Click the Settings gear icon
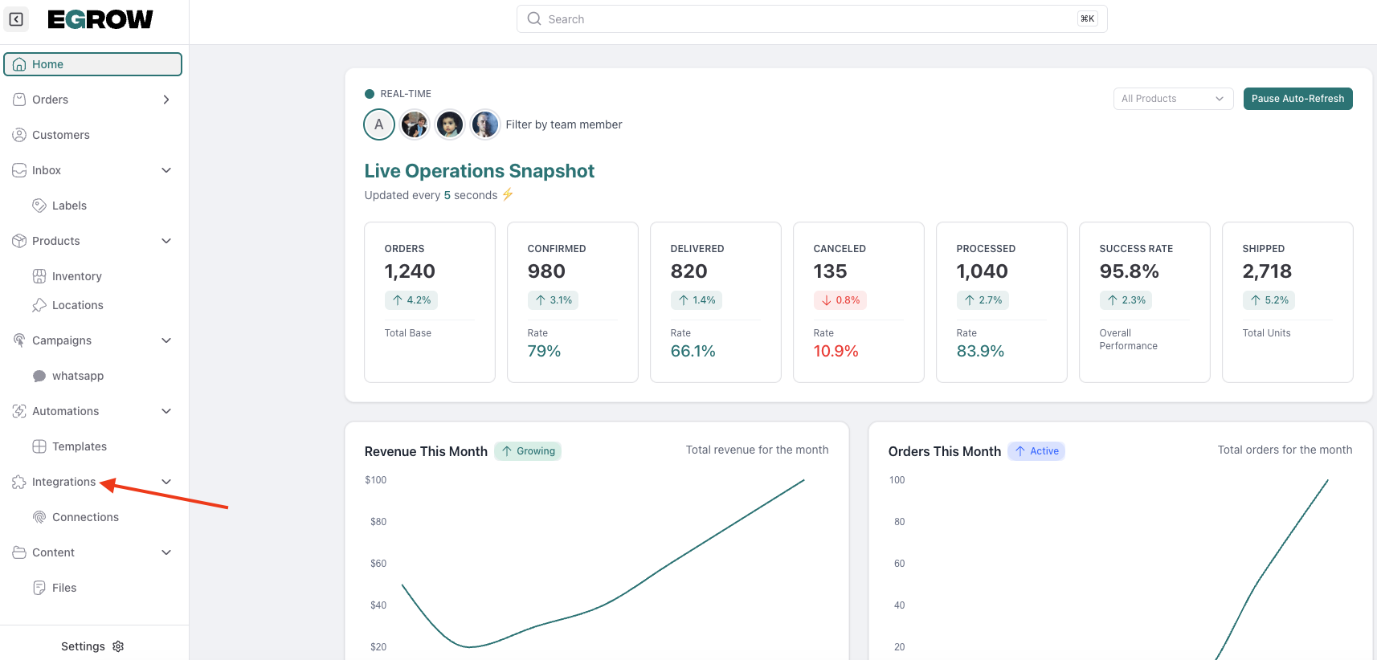Image resolution: width=1377 pixels, height=660 pixels. (118, 646)
